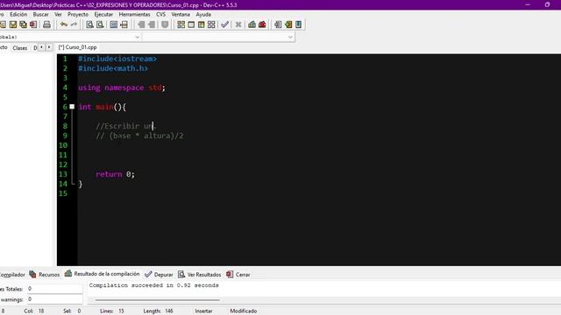Click the Rebuild All icon
561x315 pixels.
211,24
